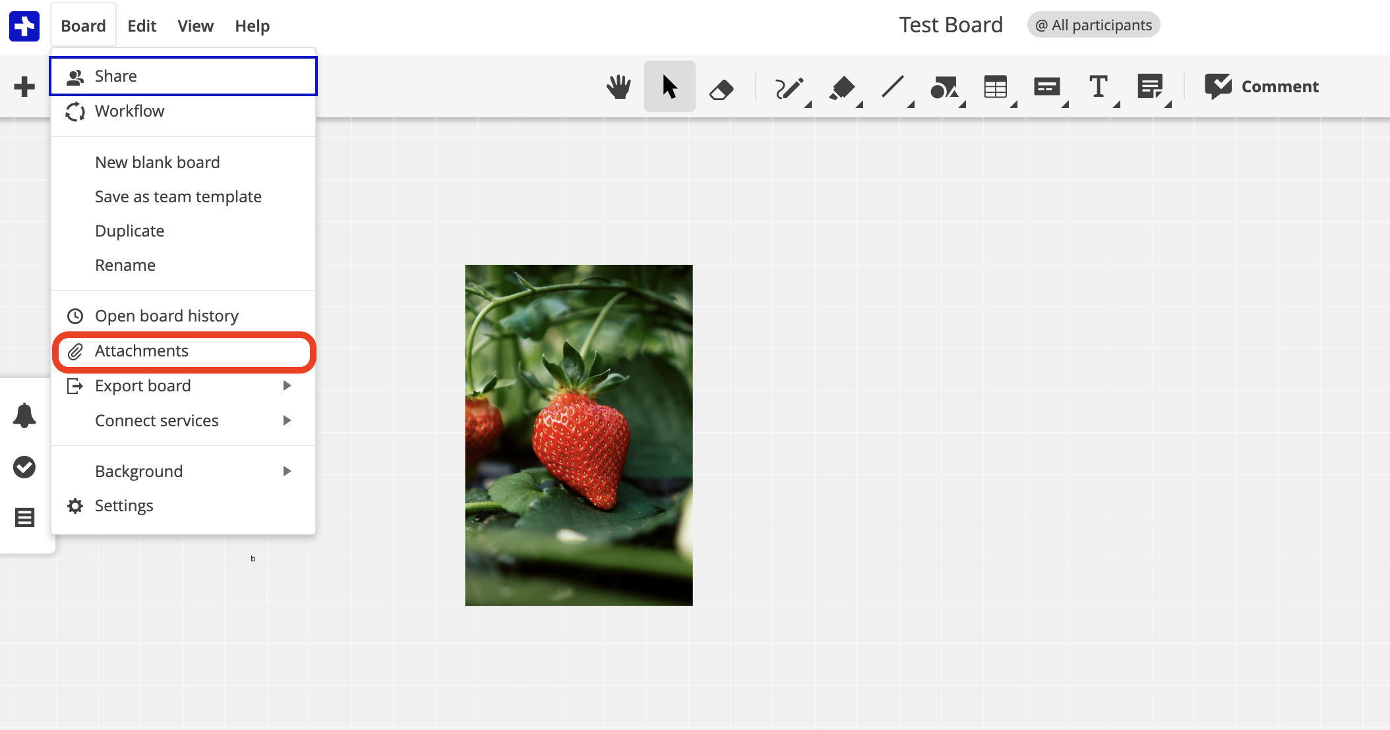1390x730 pixels.
Task: Select Settings menu entry
Action: coord(183,505)
